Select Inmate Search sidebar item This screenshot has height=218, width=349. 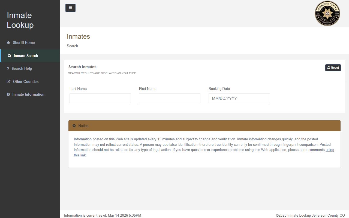pyautogui.click(x=30, y=56)
